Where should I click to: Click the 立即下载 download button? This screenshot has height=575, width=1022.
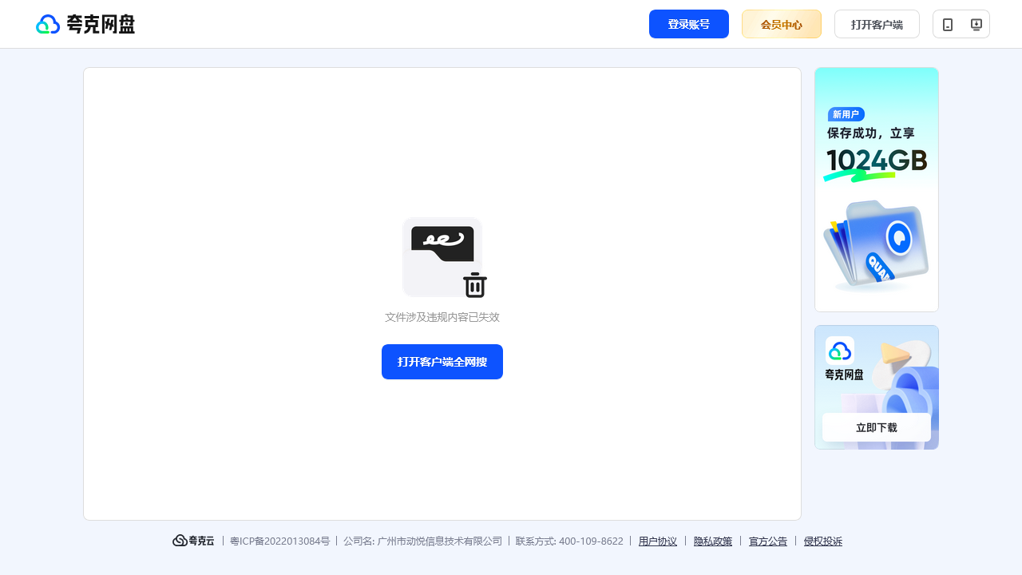click(877, 427)
